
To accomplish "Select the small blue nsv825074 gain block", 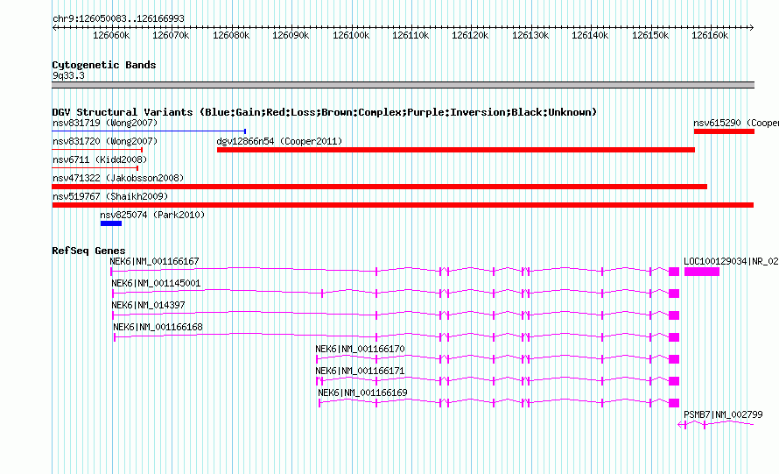I will coord(111,223).
